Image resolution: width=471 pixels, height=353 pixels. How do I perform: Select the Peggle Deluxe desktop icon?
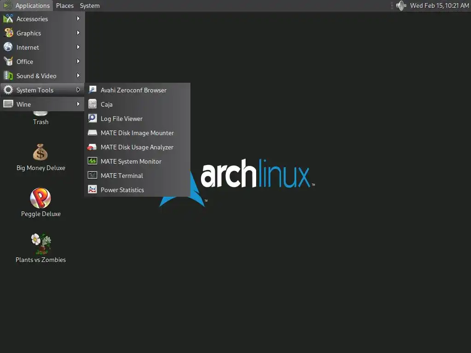point(40,198)
